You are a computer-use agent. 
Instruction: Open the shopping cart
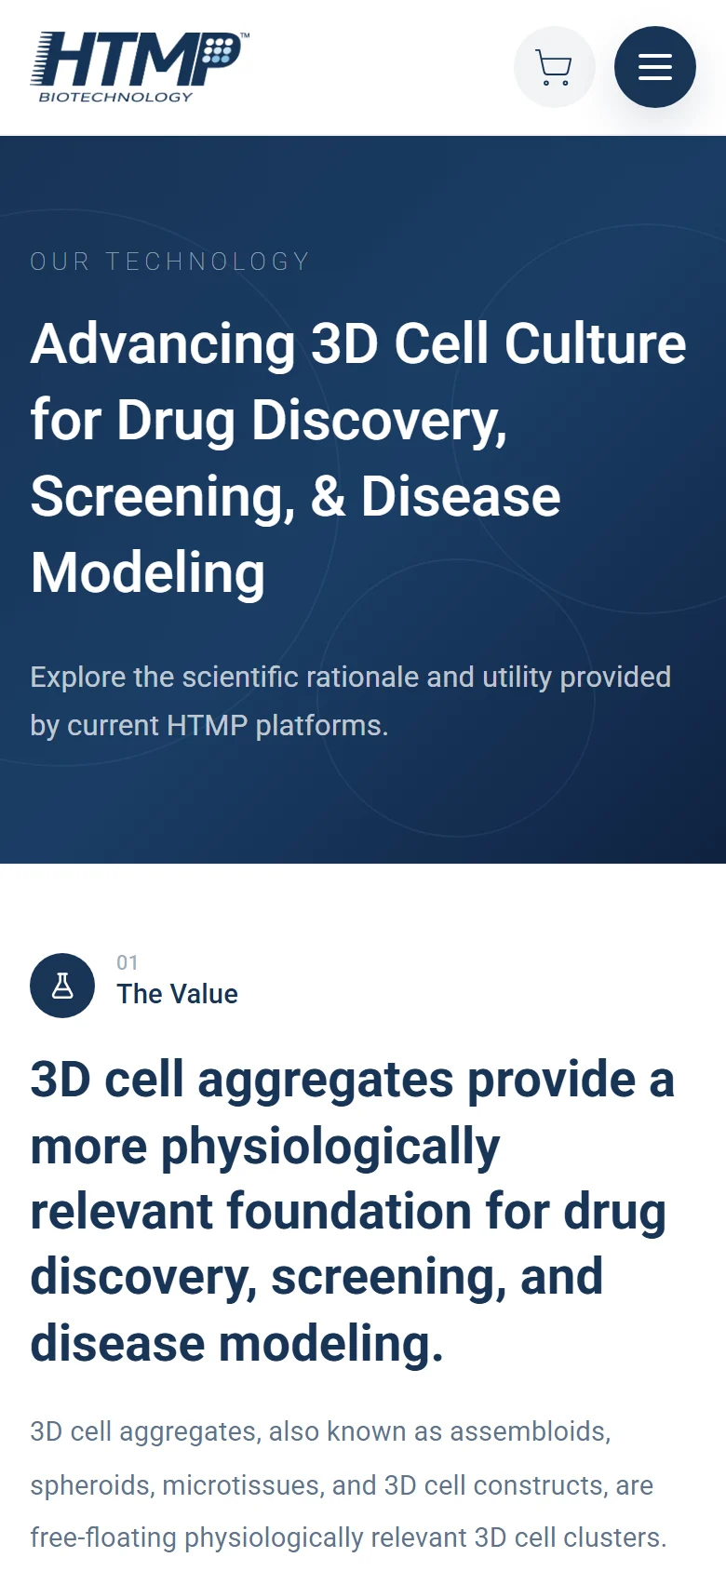(x=555, y=67)
